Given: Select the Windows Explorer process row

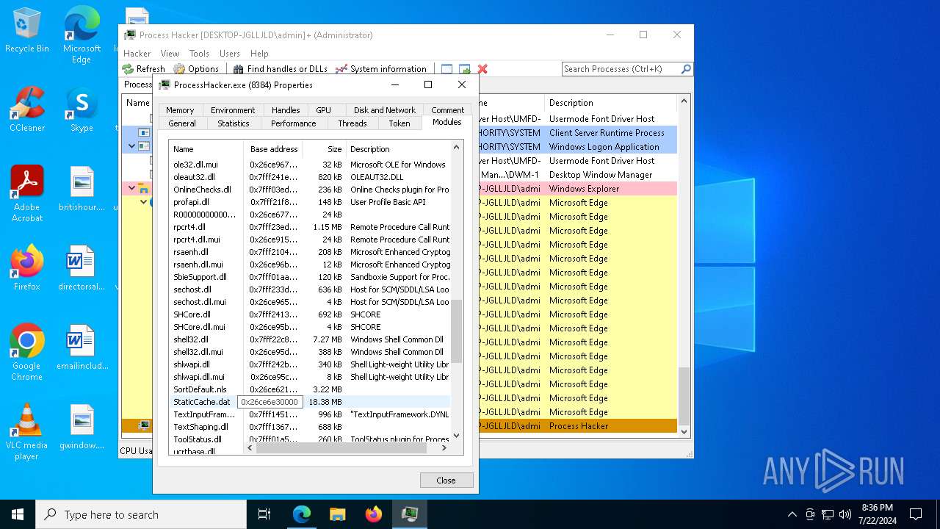Looking at the screenshot, I should (x=399, y=189).
